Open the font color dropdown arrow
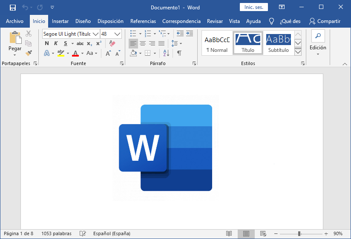Screen dimensions: 351x239 (x=82, y=53)
